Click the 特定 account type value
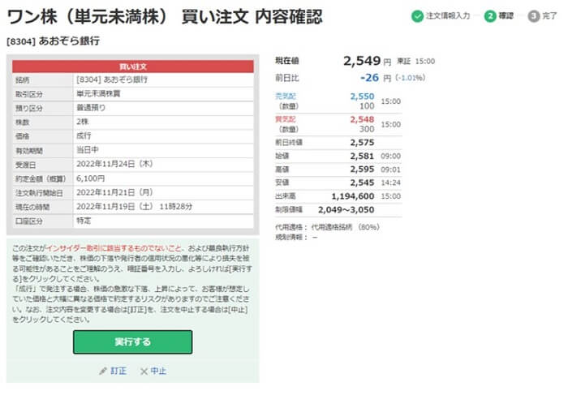568x395 pixels. coord(84,221)
